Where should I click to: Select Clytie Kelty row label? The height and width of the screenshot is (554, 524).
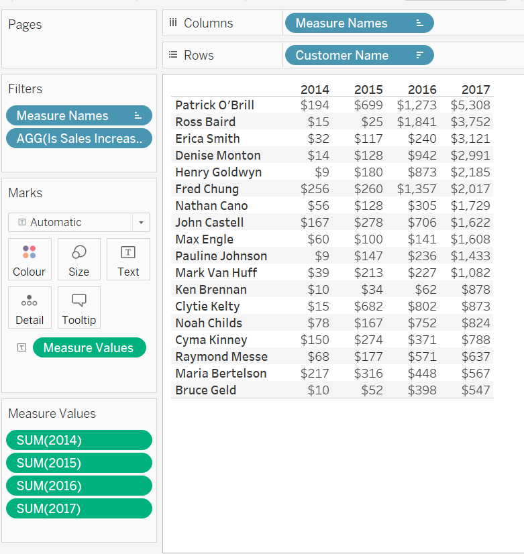tap(208, 307)
